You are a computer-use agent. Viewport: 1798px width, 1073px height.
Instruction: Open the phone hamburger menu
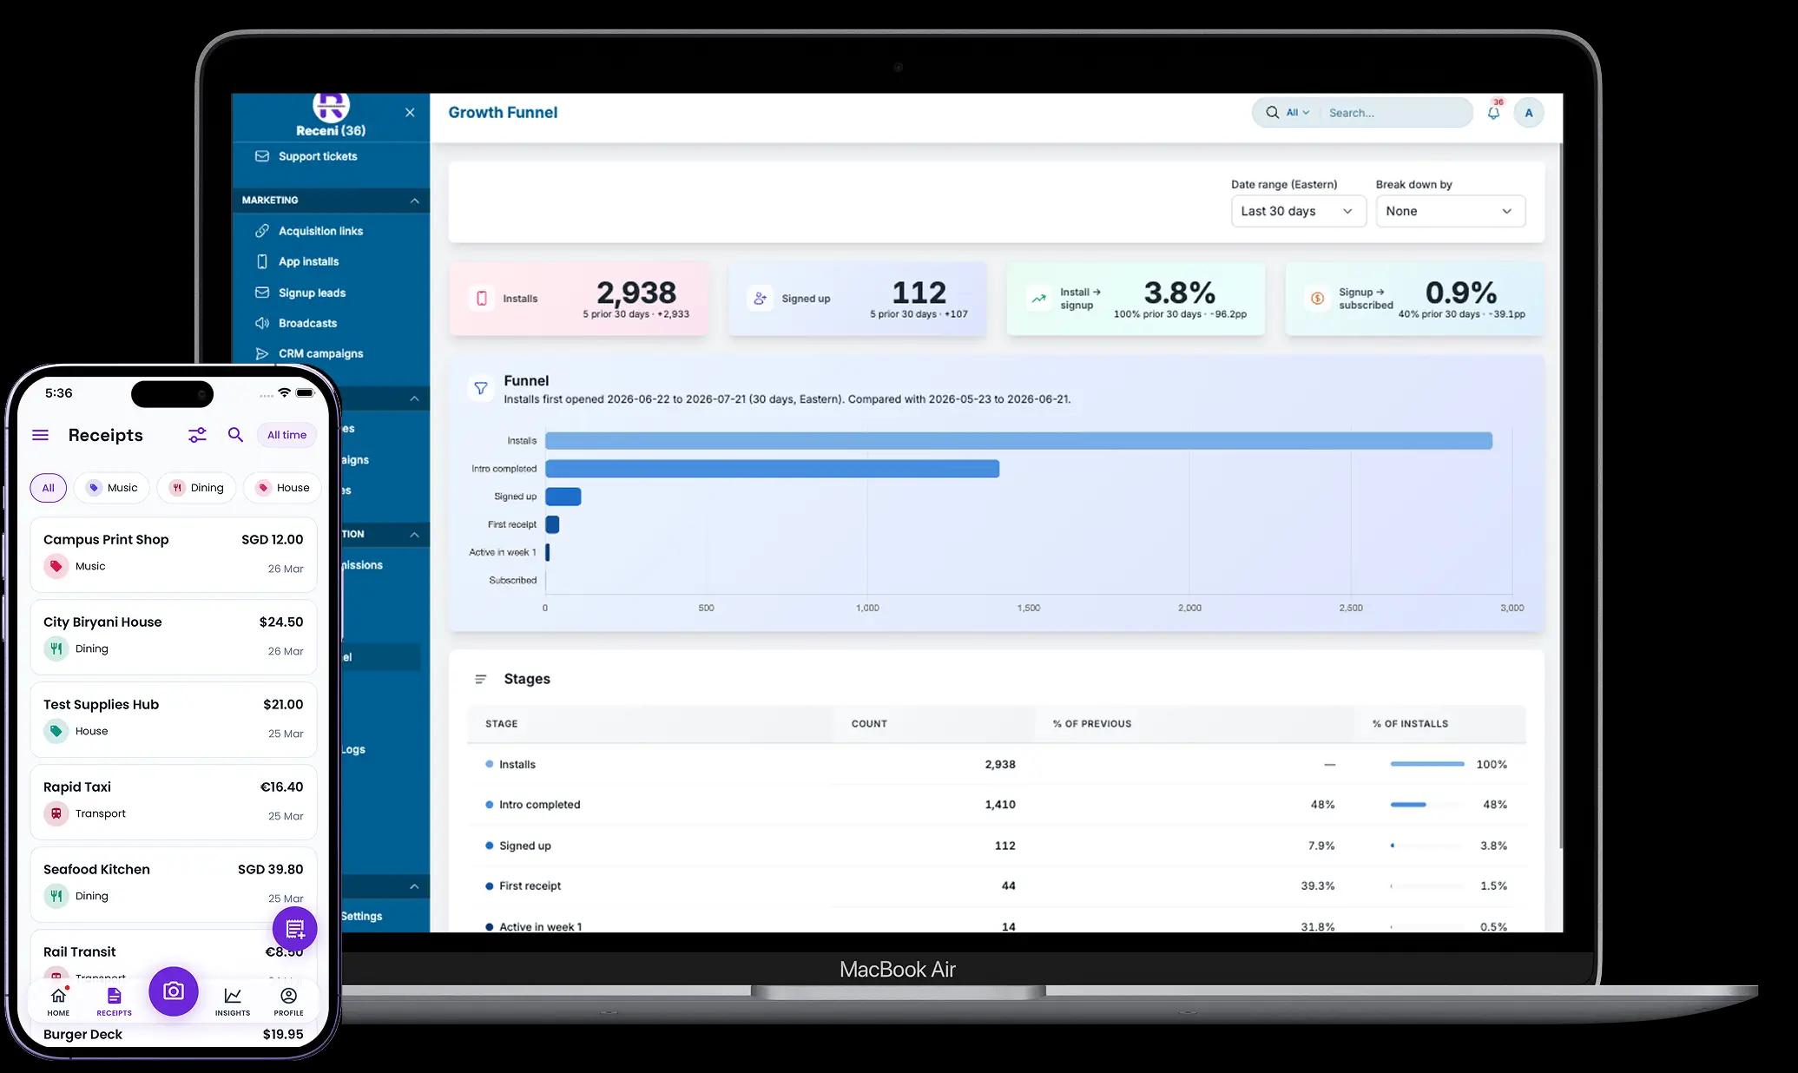click(41, 435)
